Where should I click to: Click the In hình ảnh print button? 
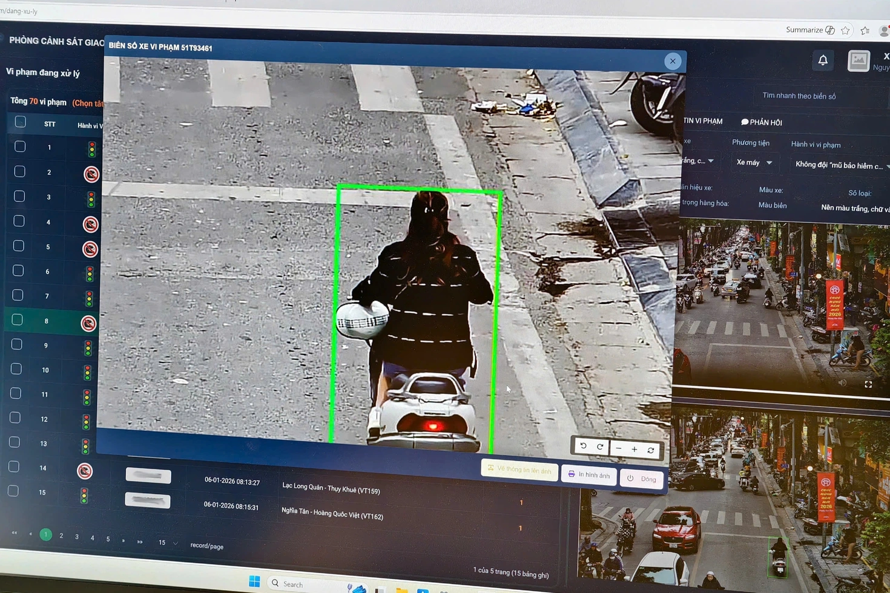(x=588, y=475)
